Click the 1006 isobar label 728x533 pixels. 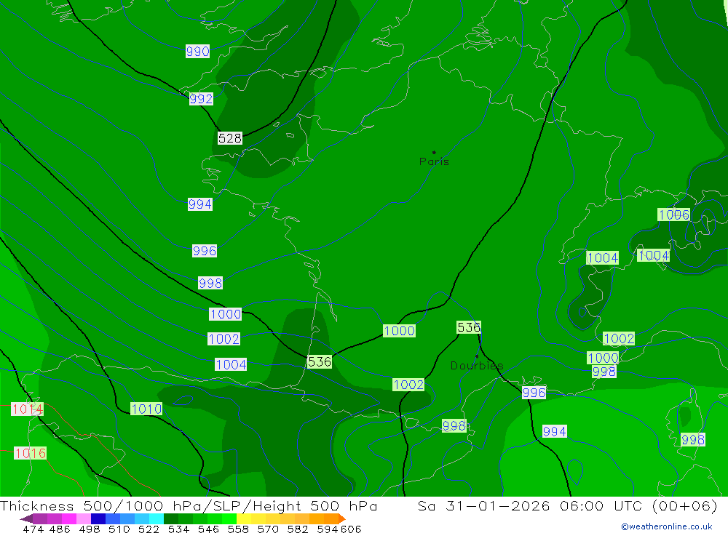673,215
